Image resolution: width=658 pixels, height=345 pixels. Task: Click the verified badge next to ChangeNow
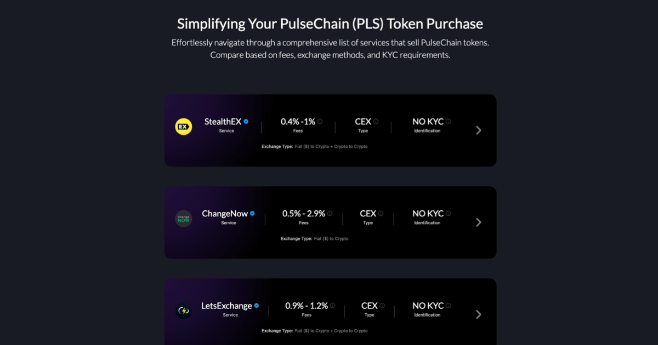click(252, 214)
